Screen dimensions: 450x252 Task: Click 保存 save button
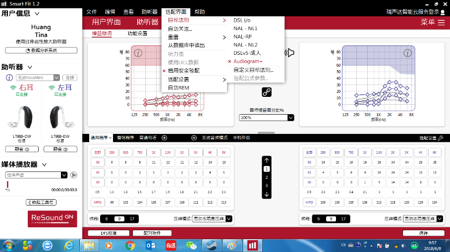coord(424,233)
